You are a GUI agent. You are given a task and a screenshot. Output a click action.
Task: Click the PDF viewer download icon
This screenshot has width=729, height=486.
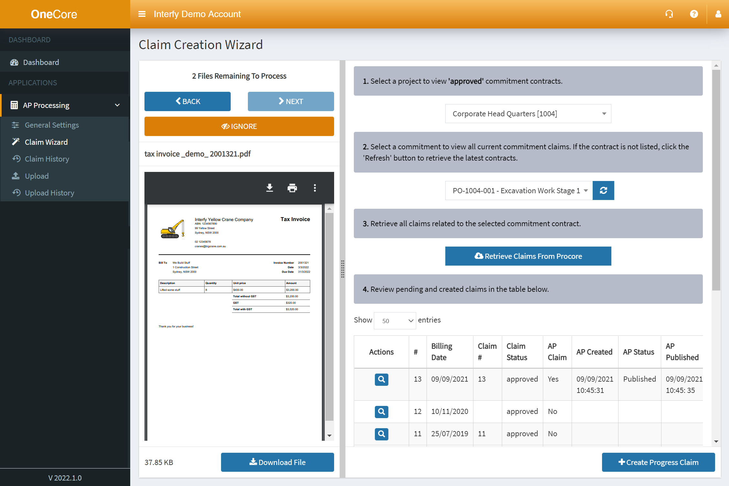tap(269, 188)
